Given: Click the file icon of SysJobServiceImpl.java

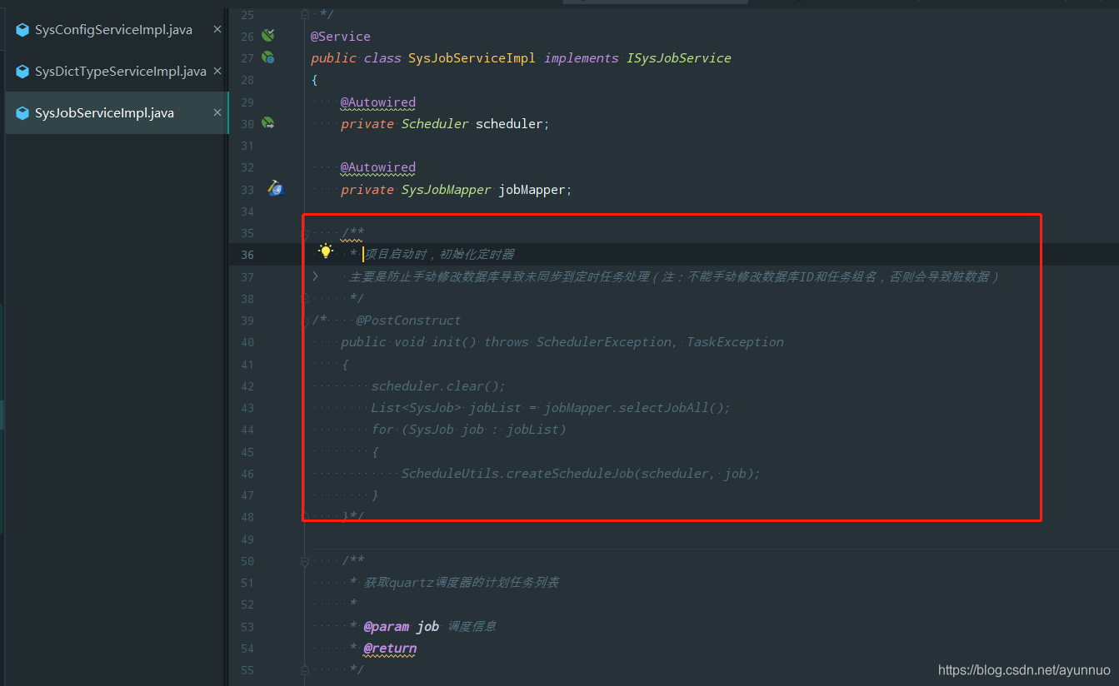Looking at the screenshot, I should click(22, 113).
